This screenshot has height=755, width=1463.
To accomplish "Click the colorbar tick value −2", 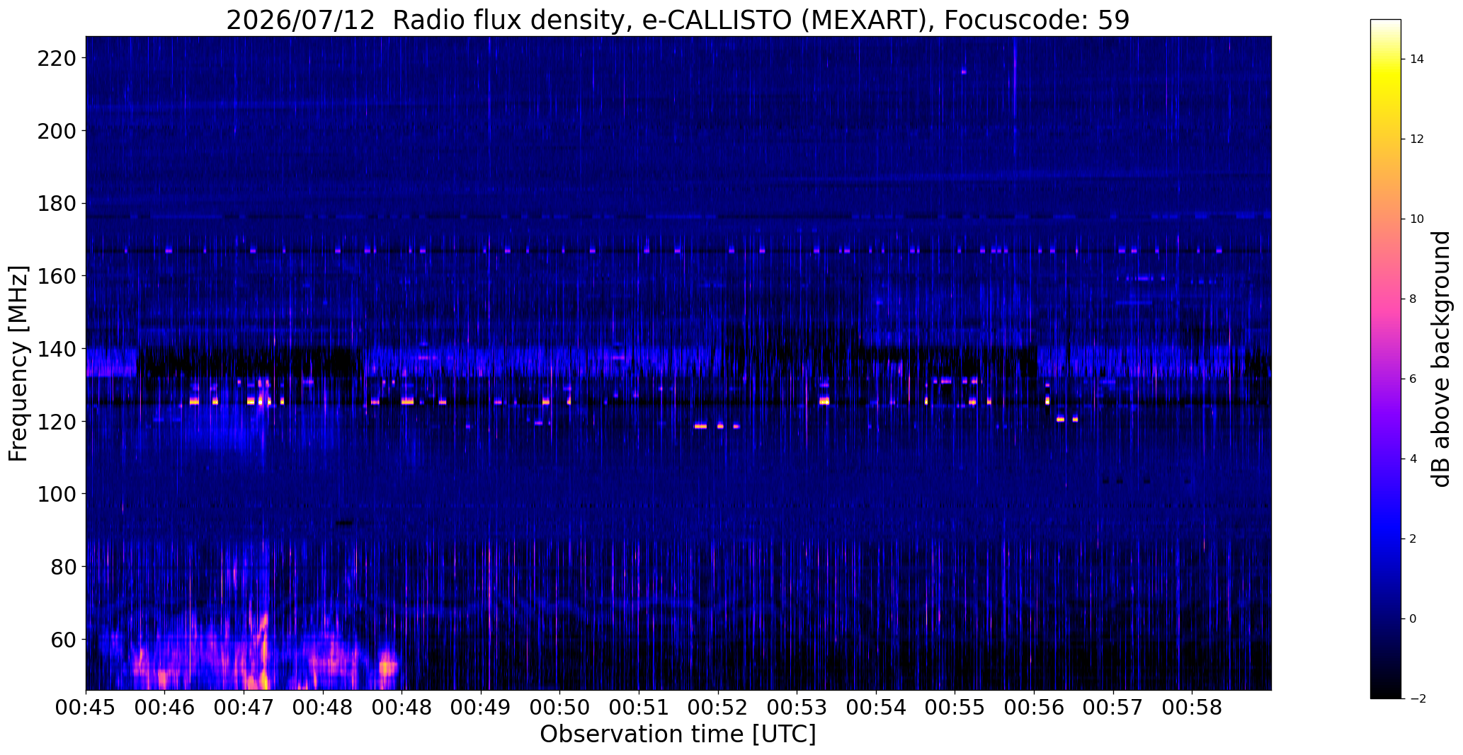I will click(1417, 699).
